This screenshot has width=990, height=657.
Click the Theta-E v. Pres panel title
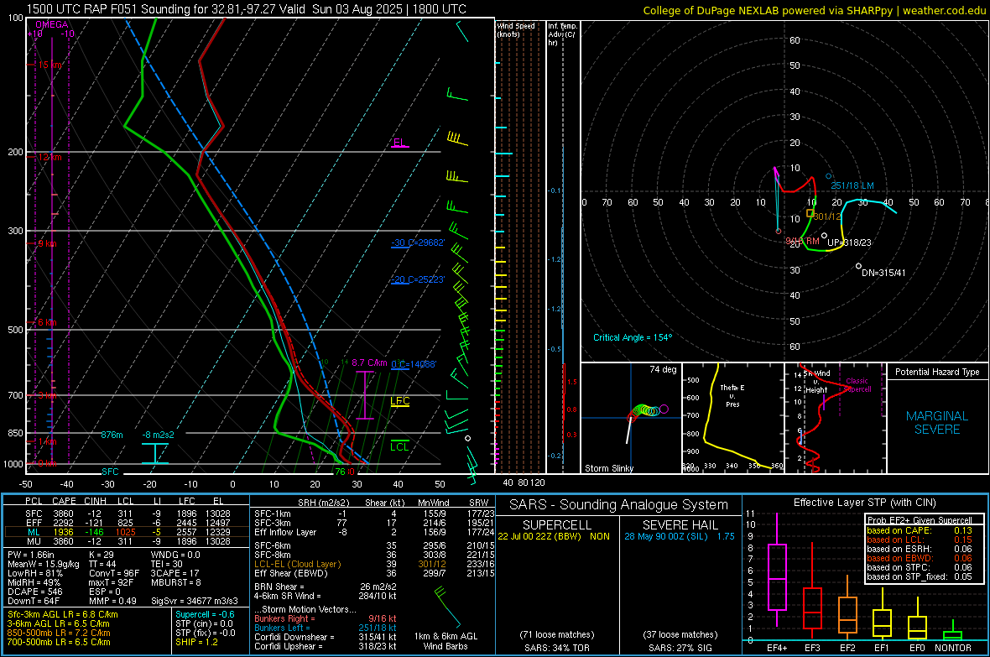coord(732,395)
